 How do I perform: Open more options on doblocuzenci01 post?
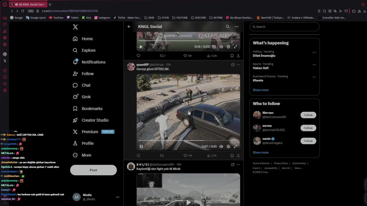click(238, 165)
